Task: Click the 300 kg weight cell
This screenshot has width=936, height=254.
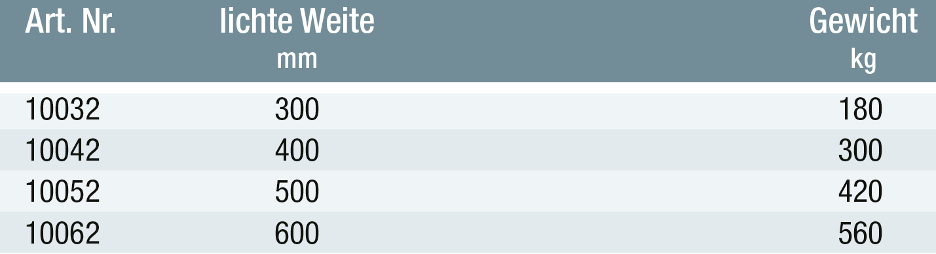Action: (x=861, y=151)
